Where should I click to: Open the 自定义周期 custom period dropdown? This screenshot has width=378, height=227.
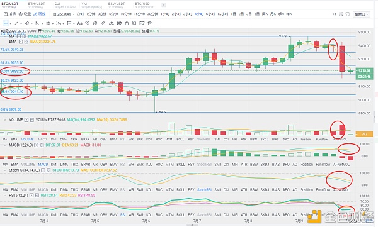[x=64, y=14]
